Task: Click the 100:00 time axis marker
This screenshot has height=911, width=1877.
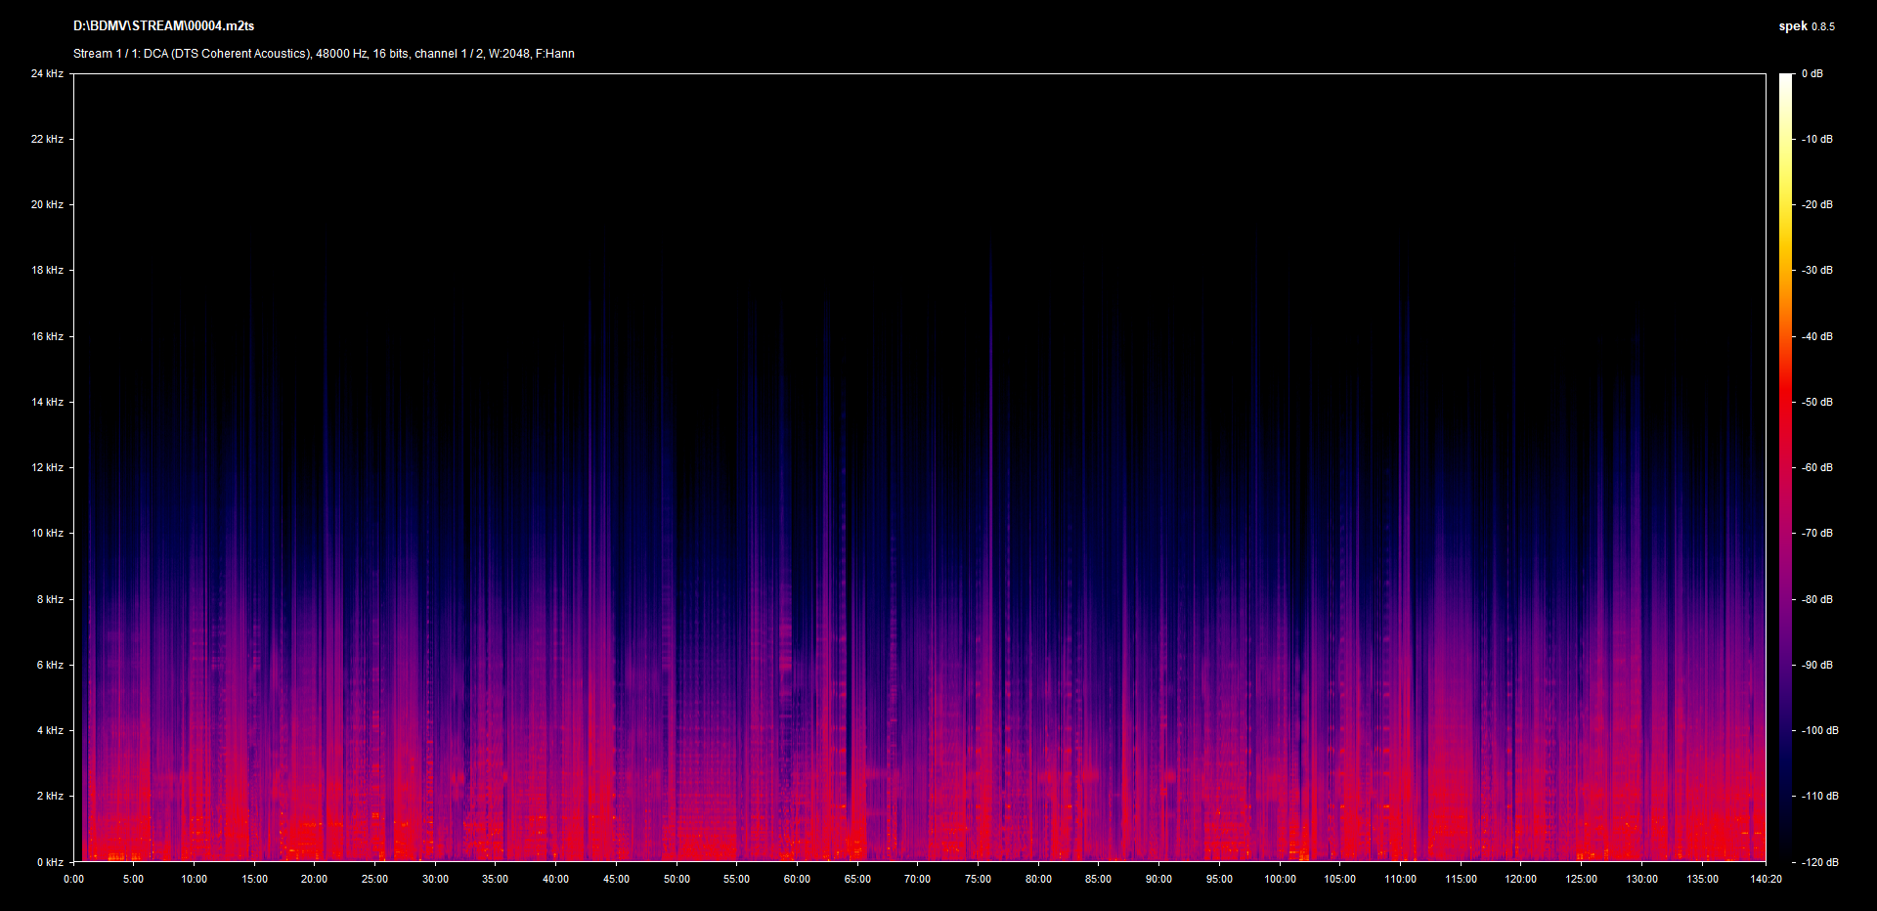Action: 1280,879
